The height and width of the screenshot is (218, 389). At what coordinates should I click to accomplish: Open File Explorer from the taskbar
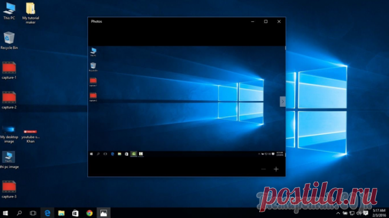[61, 213]
